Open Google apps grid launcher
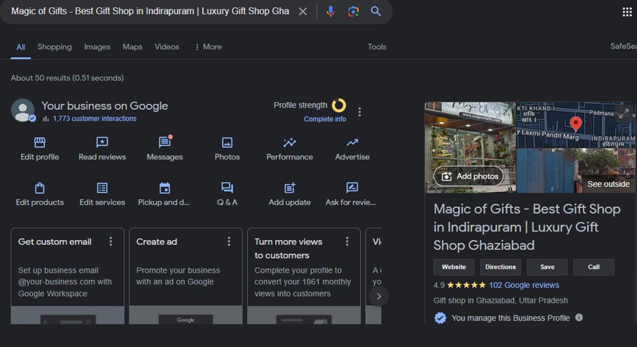This screenshot has width=637, height=347. coord(627,12)
